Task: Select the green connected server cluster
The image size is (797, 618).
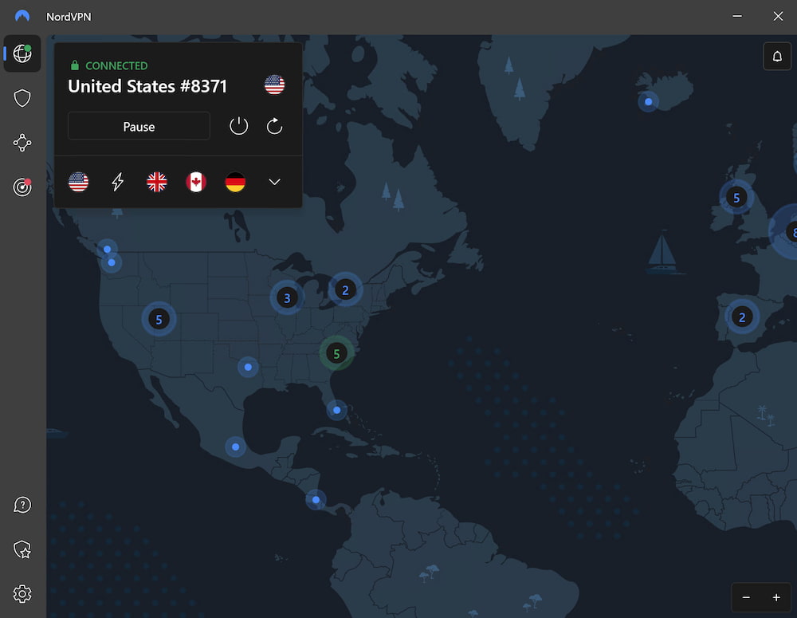Action: tap(336, 353)
